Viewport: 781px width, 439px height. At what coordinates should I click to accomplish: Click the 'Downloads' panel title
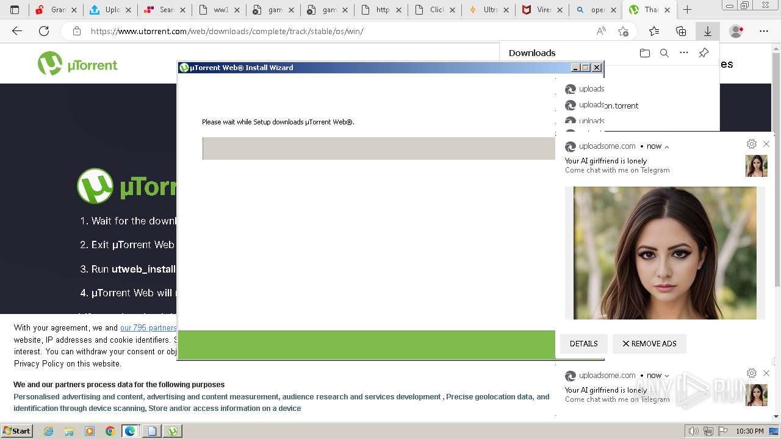click(x=532, y=53)
